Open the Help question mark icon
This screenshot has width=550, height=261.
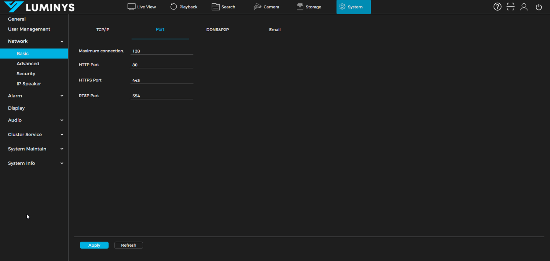497,7
